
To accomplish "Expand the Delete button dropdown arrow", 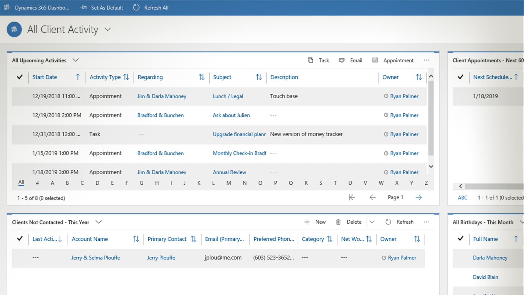I will tap(372, 222).
